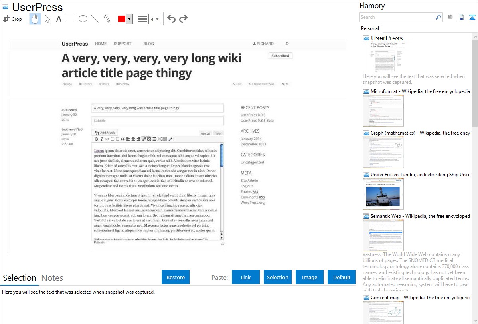Activate the Crop tool

[12, 19]
